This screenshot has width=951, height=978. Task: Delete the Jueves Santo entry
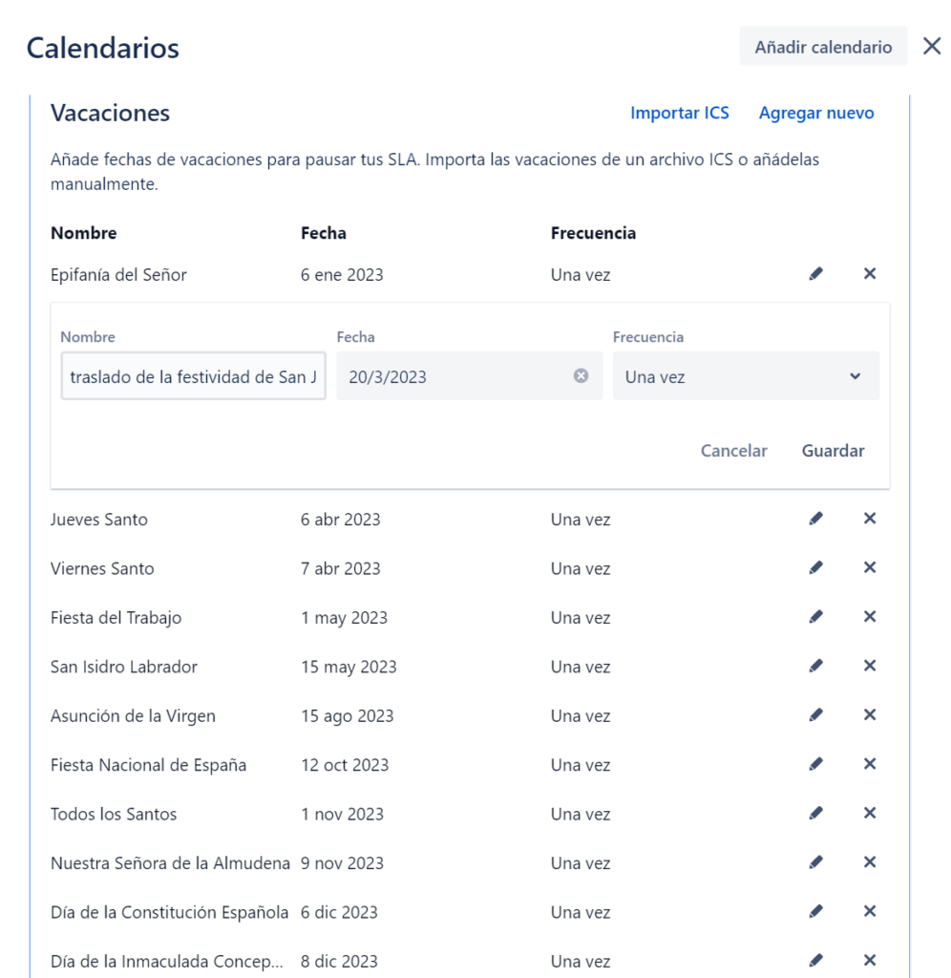tap(870, 520)
